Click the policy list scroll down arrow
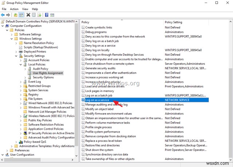 click(230, 160)
